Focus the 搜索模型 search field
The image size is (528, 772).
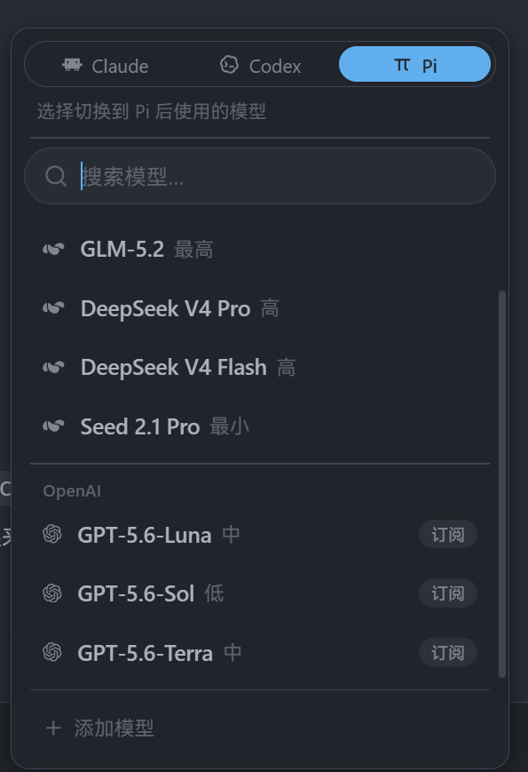260,176
